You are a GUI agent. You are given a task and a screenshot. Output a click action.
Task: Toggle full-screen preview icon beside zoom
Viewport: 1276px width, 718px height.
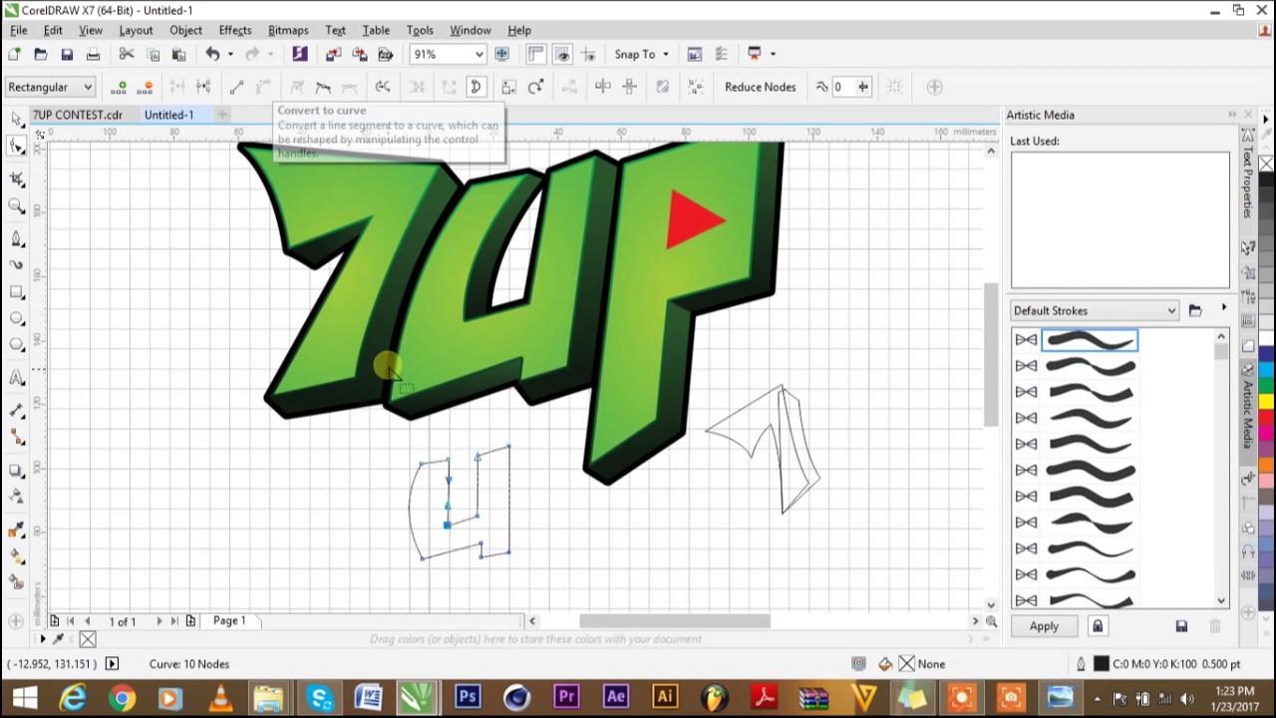point(501,54)
